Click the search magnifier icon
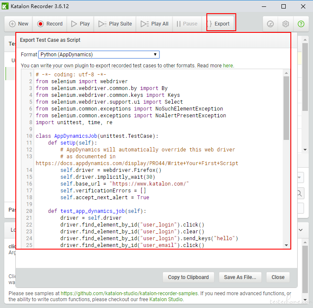313x308 pixels. point(300,193)
